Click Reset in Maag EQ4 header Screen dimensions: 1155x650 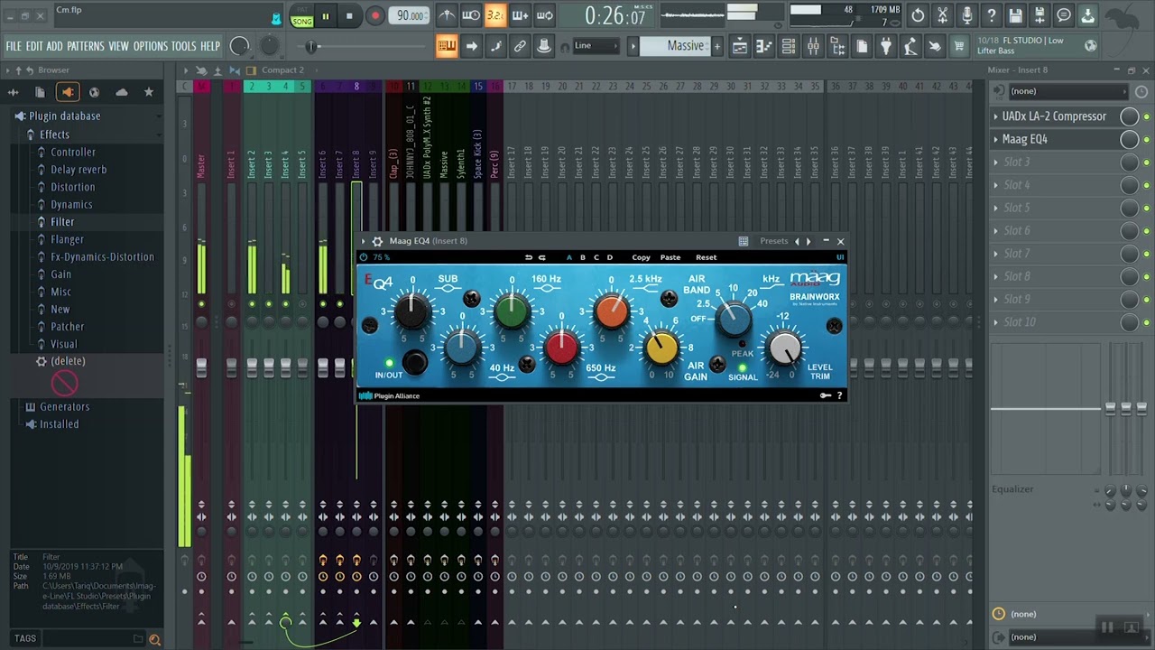706,257
